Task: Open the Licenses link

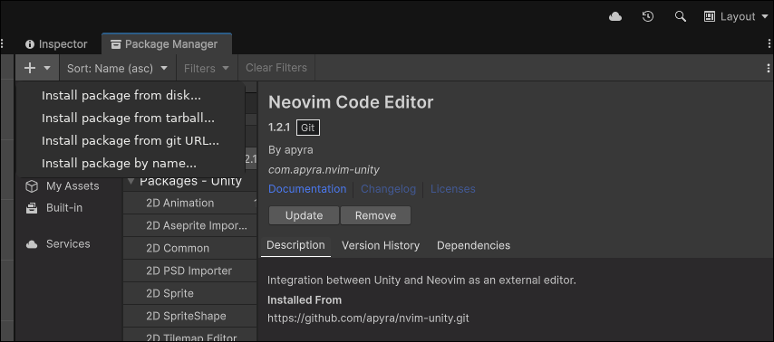Action: [x=452, y=189]
